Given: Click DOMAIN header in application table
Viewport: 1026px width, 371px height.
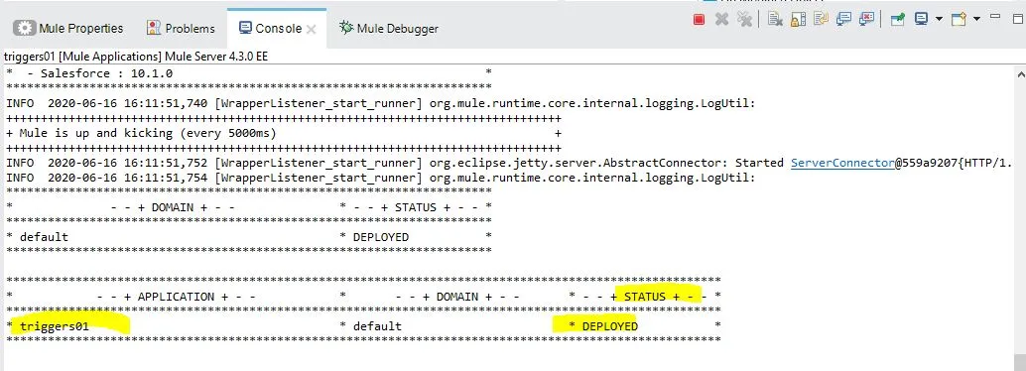Looking at the screenshot, I should point(457,297).
